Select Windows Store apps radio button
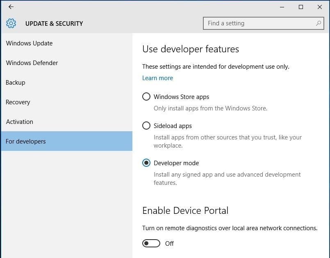 pos(146,97)
